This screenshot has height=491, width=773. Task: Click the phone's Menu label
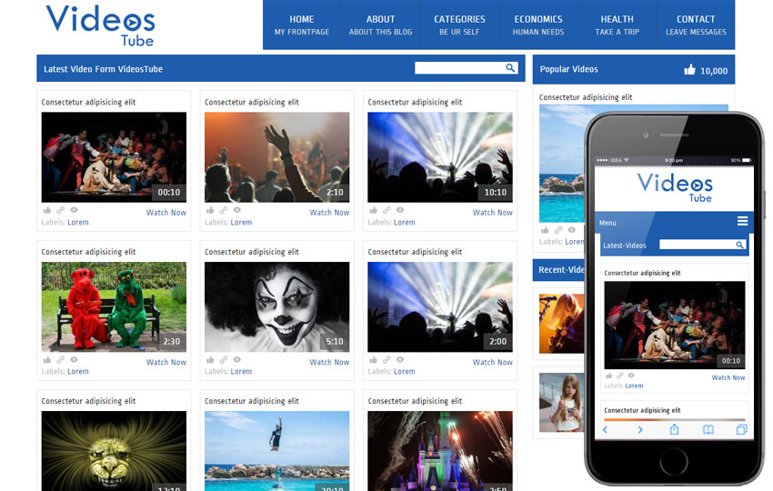click(607, 223)
